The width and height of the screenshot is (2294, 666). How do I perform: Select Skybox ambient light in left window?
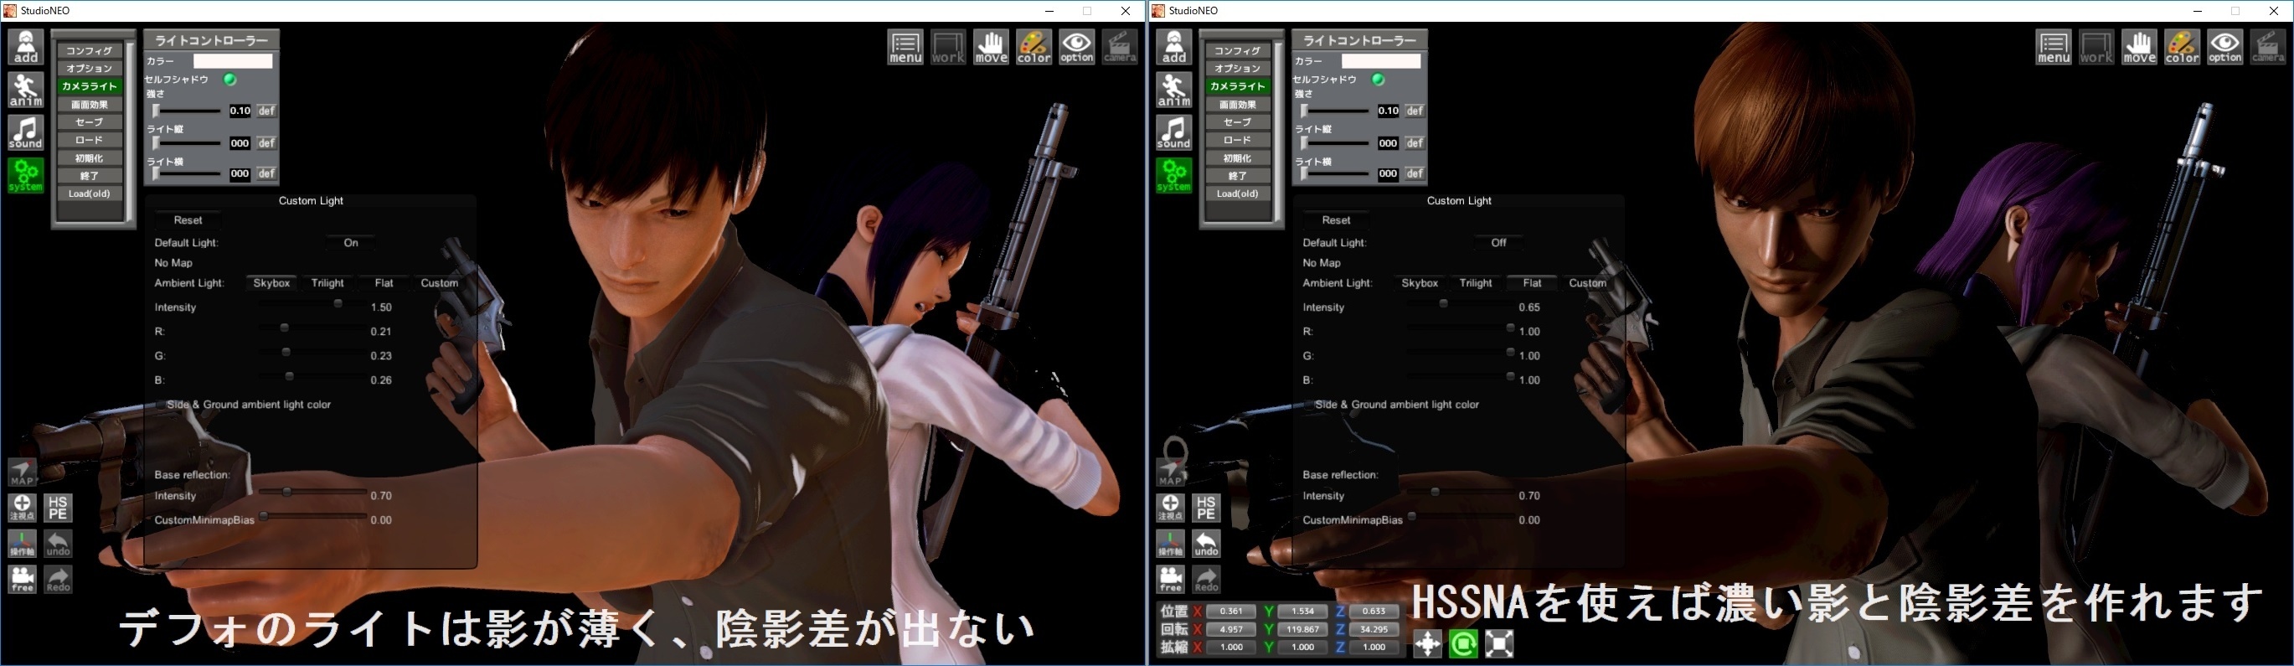(271, 282)
